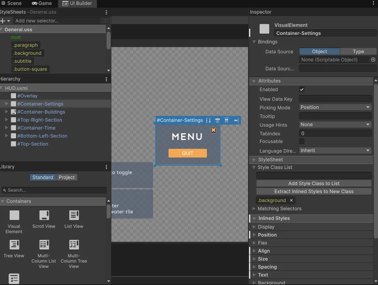
Task: Select the Object data source option
Action: pyautogui.click(x=319, y=52)
